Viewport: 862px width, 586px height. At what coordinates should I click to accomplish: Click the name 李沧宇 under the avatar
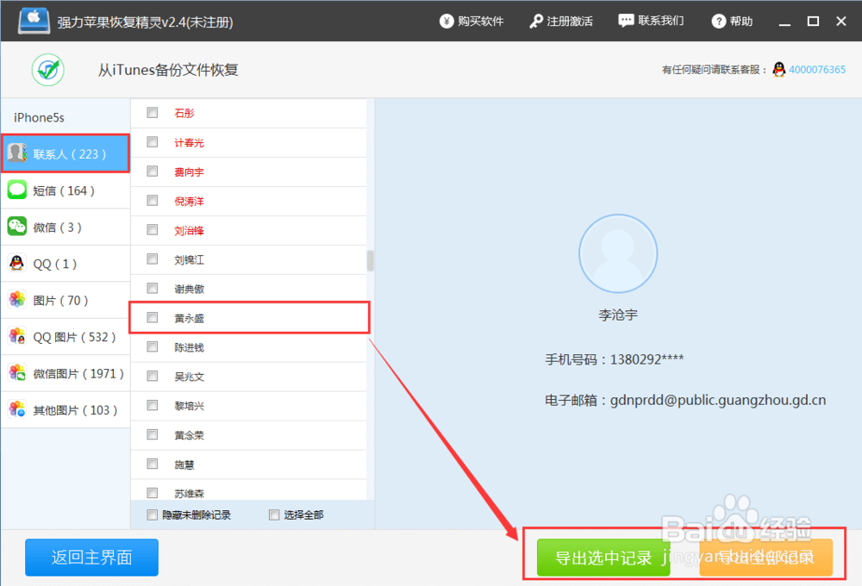tap(618, 315)
